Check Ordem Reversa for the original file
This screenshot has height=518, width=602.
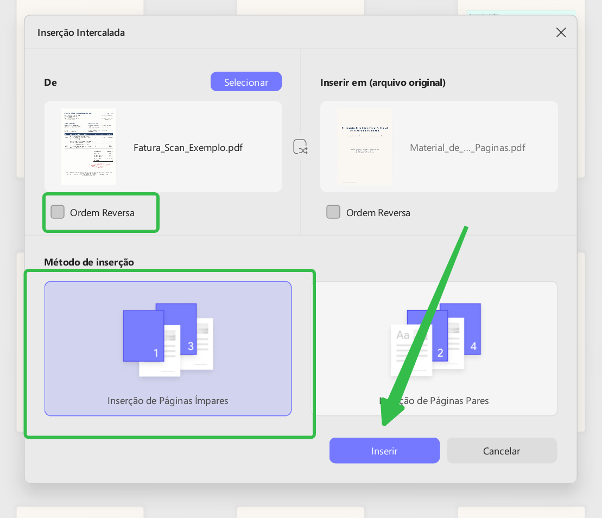(333, 212)
